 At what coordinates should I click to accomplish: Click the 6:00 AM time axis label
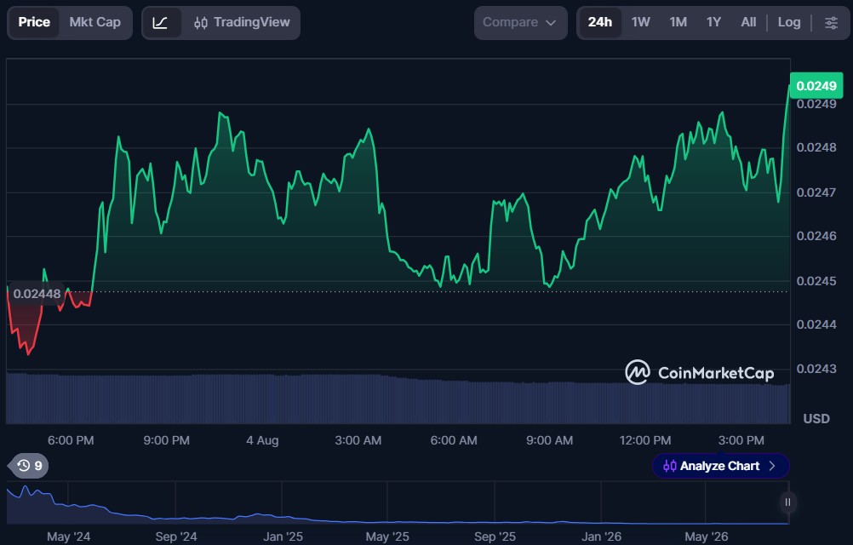(x=454, y=440)
